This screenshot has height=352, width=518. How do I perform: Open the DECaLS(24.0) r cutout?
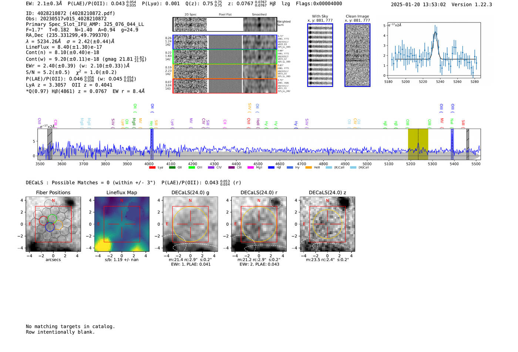click(259, 224)
